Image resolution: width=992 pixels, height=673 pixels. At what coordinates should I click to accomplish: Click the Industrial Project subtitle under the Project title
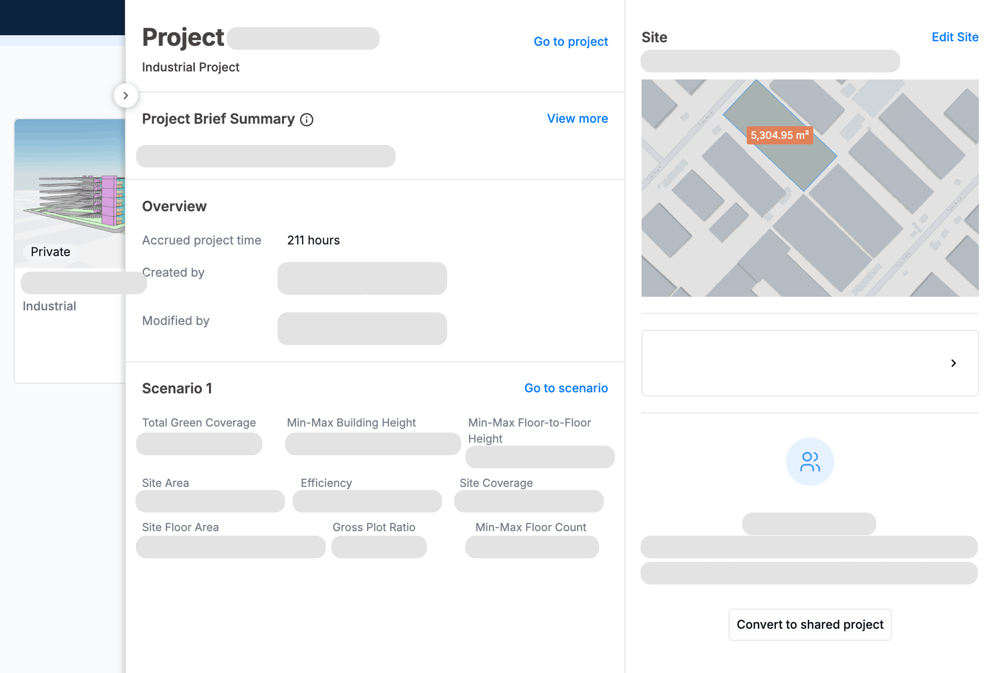pyautogui.click(x=190, y=67)
